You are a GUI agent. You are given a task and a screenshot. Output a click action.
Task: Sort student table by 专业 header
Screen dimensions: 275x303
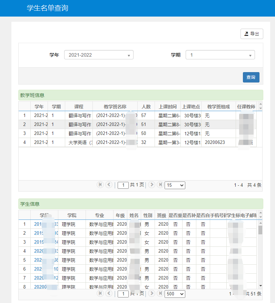pyautogui.click(x=99, y=215)
